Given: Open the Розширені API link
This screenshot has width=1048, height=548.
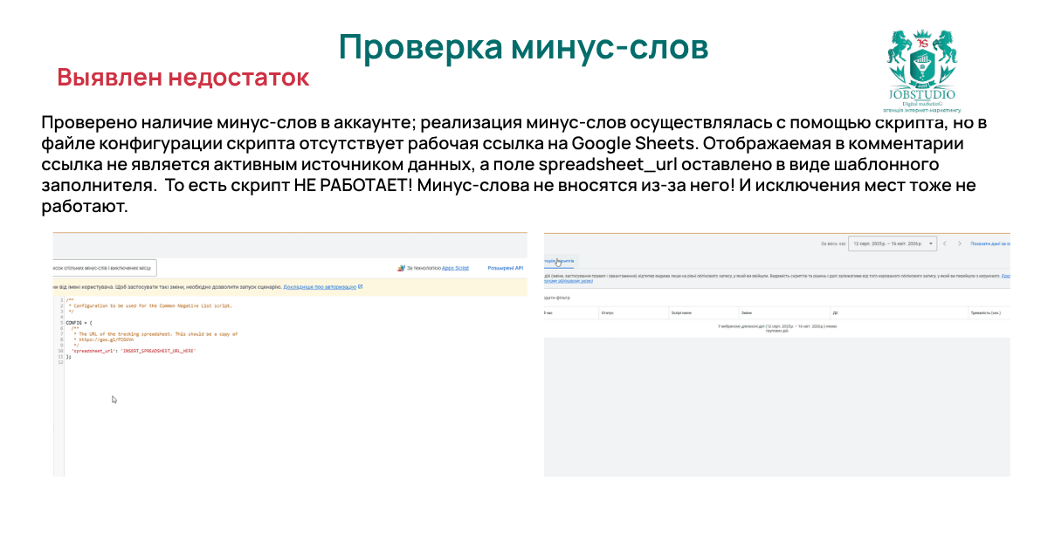Looking at the screenshot, I should pos(505,269).
